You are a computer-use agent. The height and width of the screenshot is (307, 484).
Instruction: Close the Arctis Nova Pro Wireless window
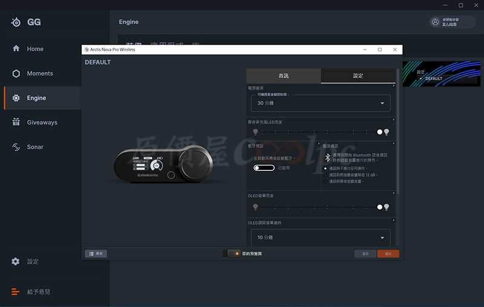[x=395, y=50]
